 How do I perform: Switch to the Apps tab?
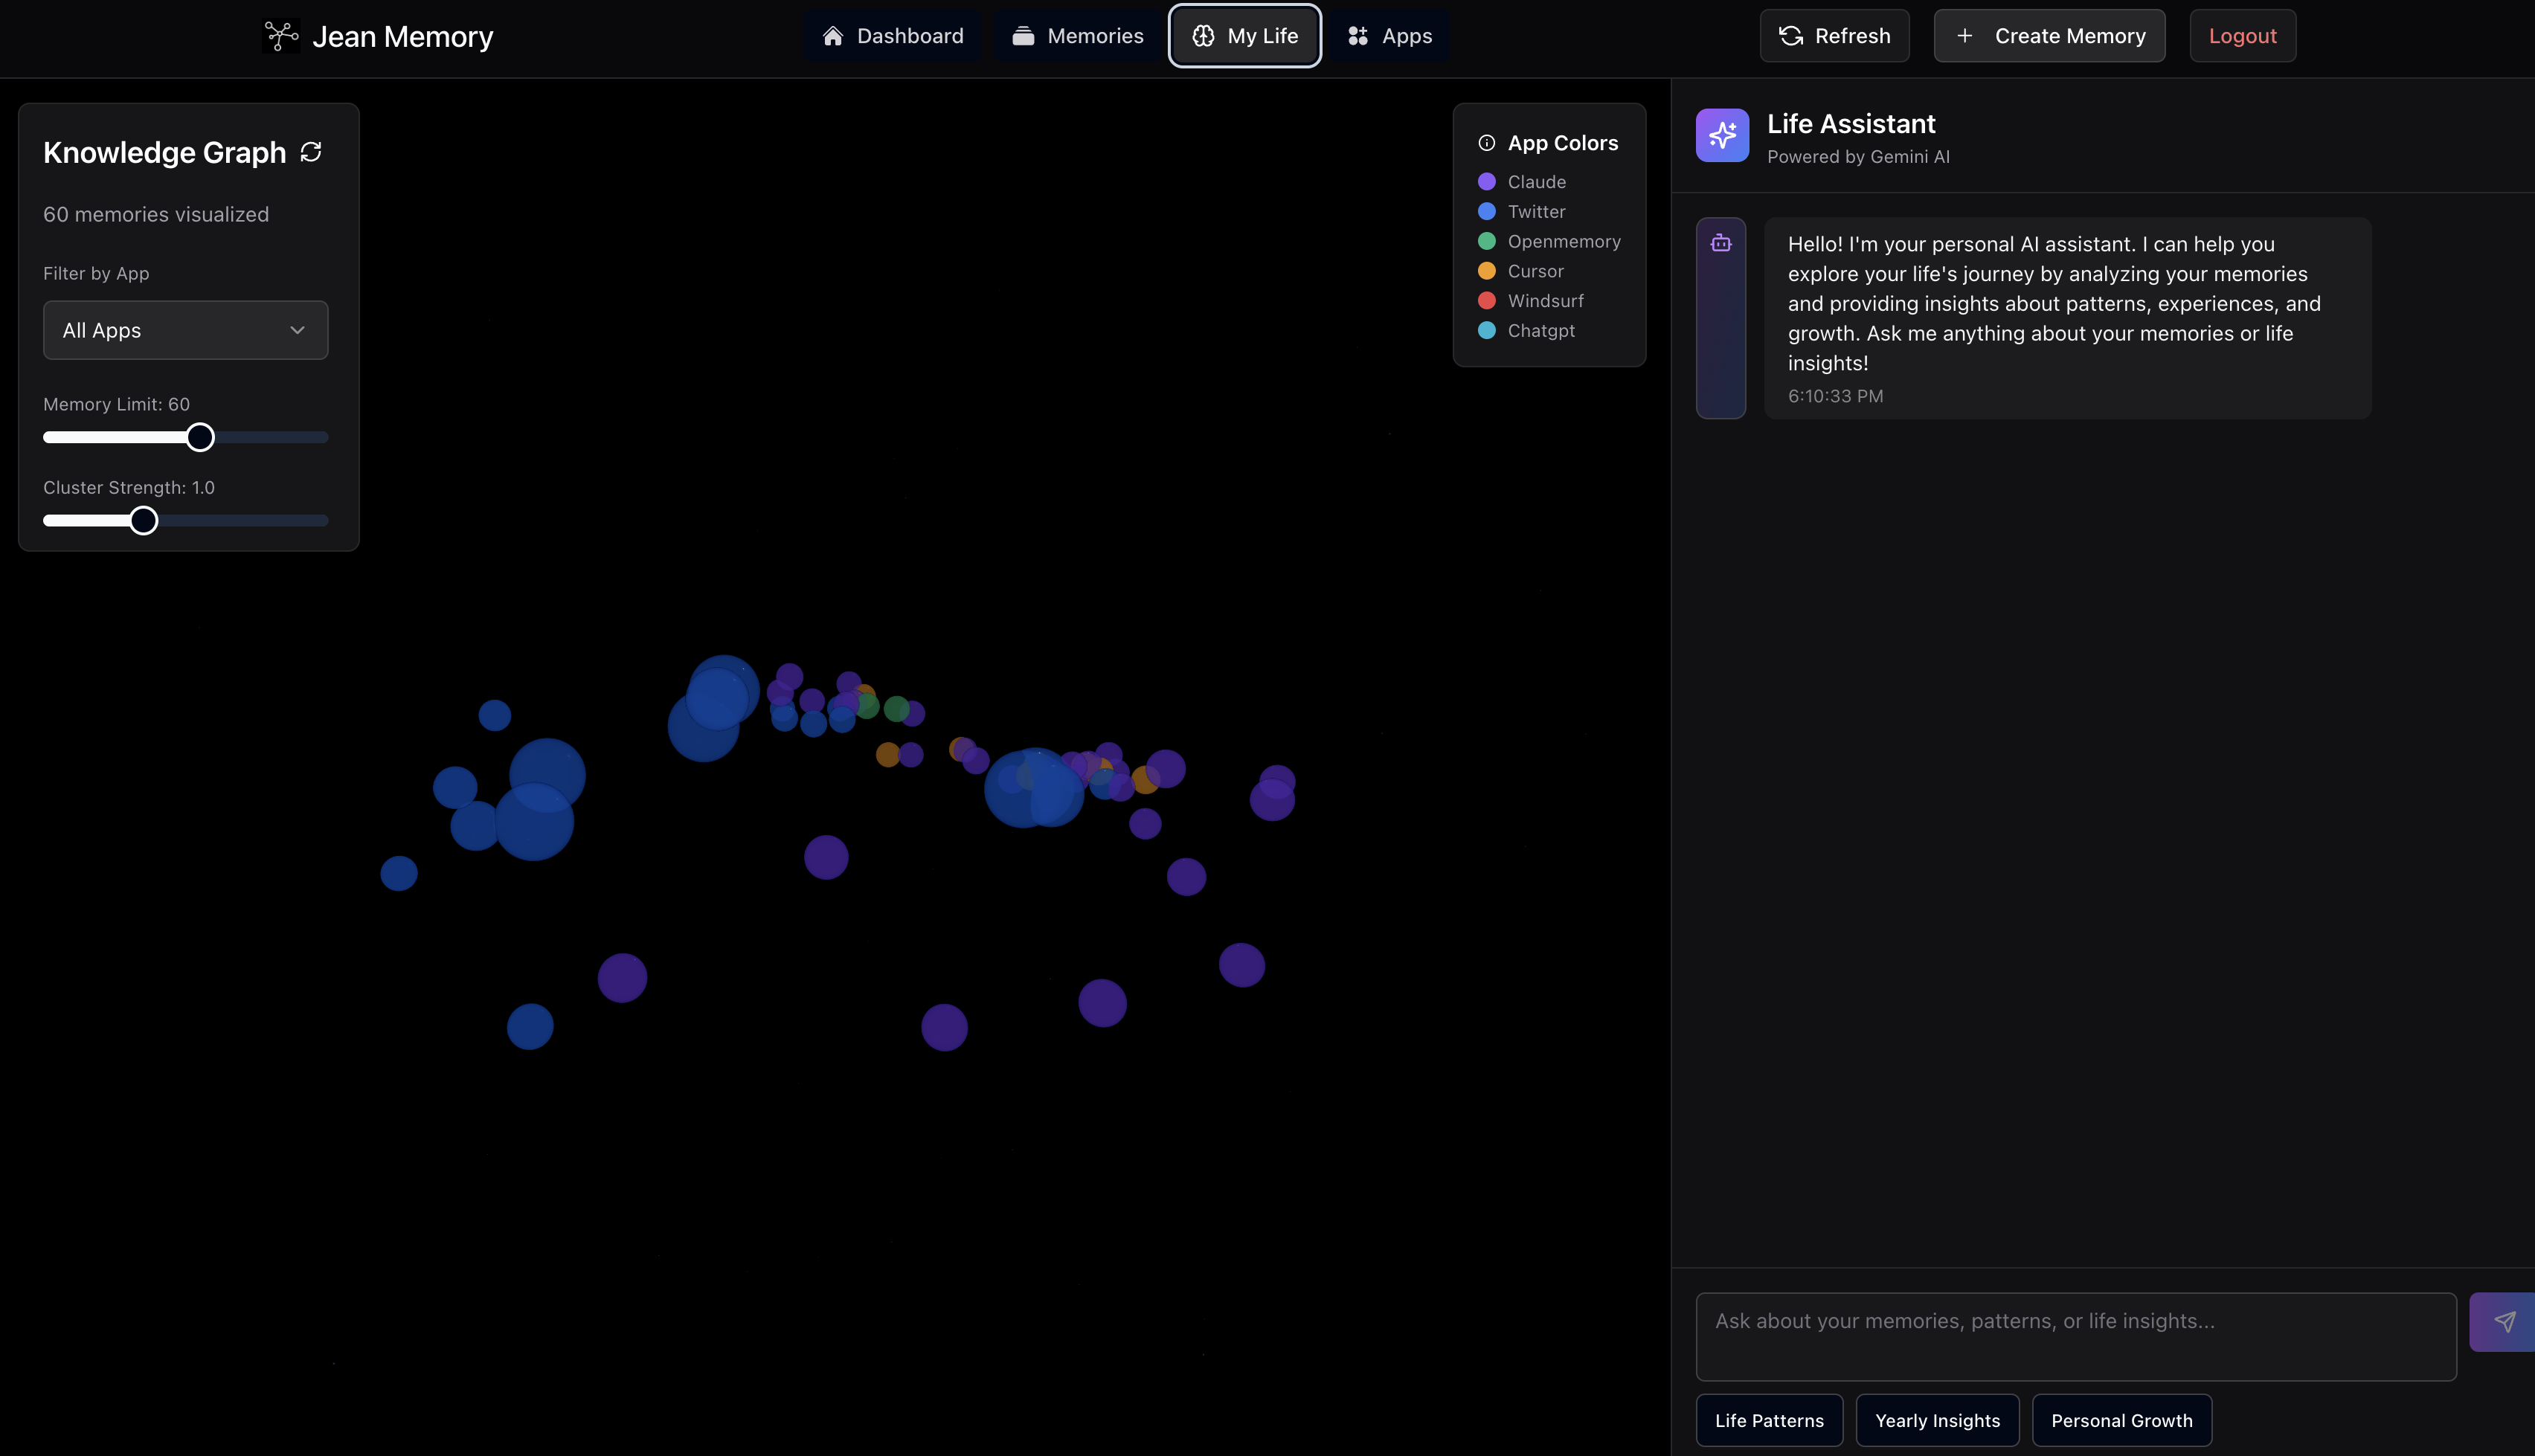point(1390,36)
